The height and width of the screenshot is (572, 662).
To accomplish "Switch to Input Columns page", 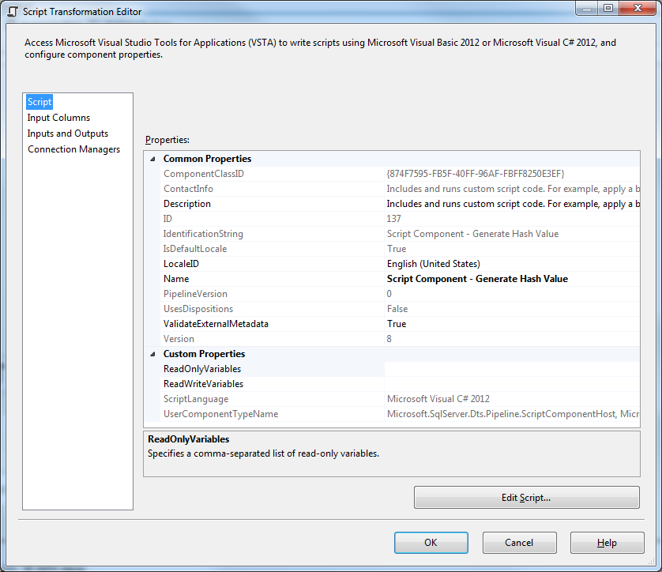I will [58, 117].
